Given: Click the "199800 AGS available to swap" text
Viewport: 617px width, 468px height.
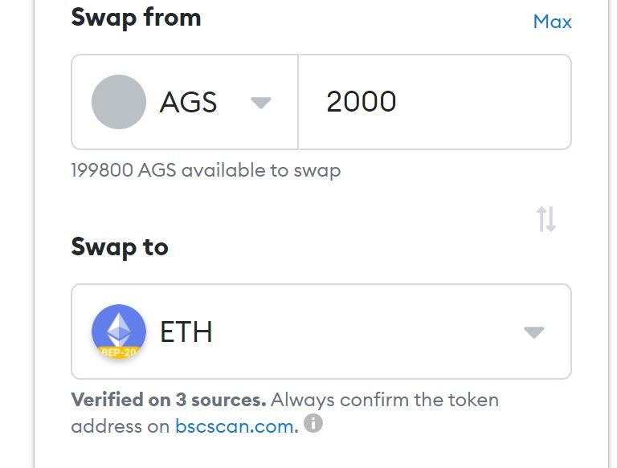Looking at the screenshot, I should 206,170.
